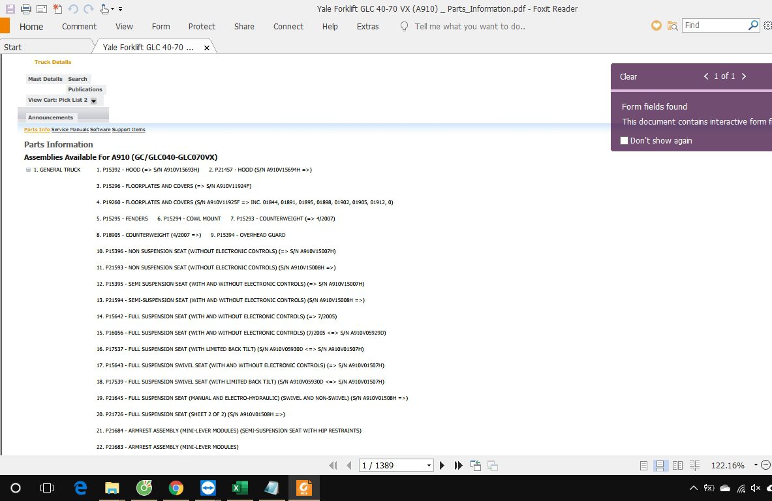Click the Mast Details button
This screenshot has width=772, height=501.
[x=45, y=79]
